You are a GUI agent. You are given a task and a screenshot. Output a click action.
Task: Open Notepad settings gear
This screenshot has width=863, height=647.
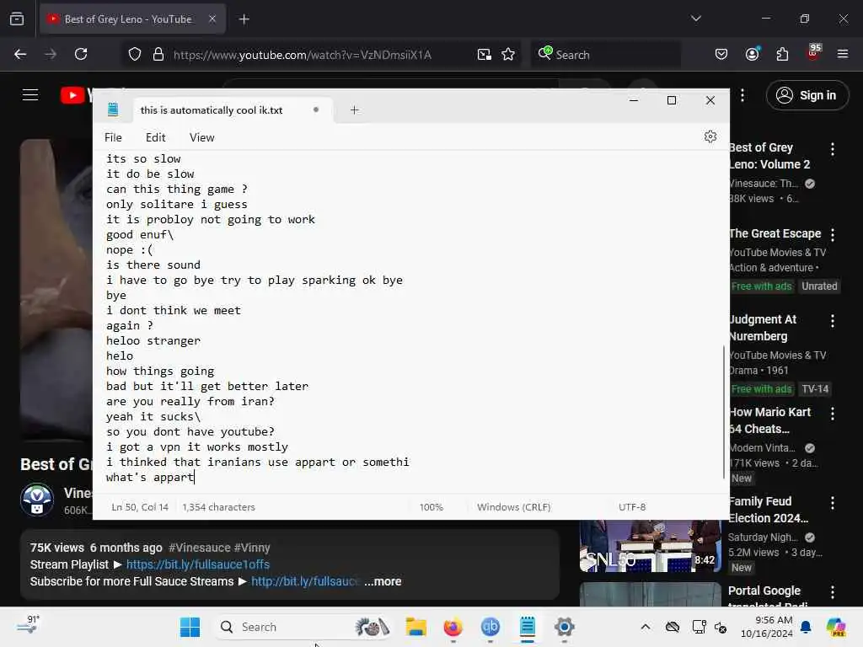click(710, 136)
